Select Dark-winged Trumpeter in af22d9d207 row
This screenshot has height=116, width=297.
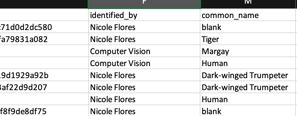click(x=248, y=87)
